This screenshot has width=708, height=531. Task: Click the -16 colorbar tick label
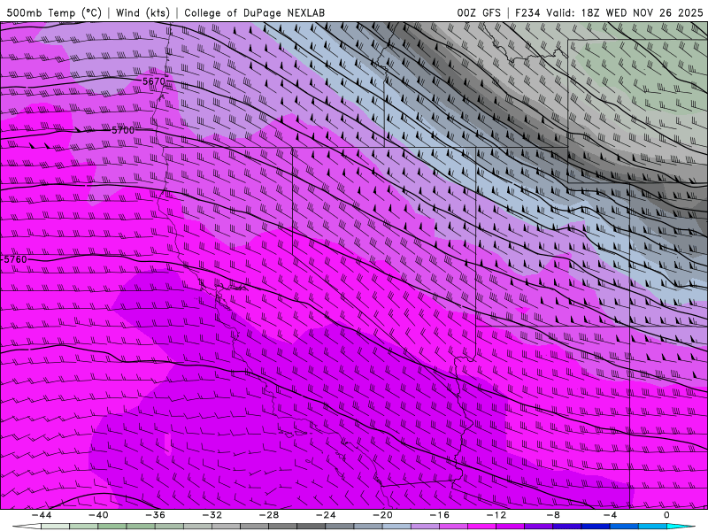pos(439,515)
